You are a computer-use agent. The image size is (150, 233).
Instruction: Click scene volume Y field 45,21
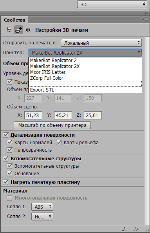pos(63,115)
